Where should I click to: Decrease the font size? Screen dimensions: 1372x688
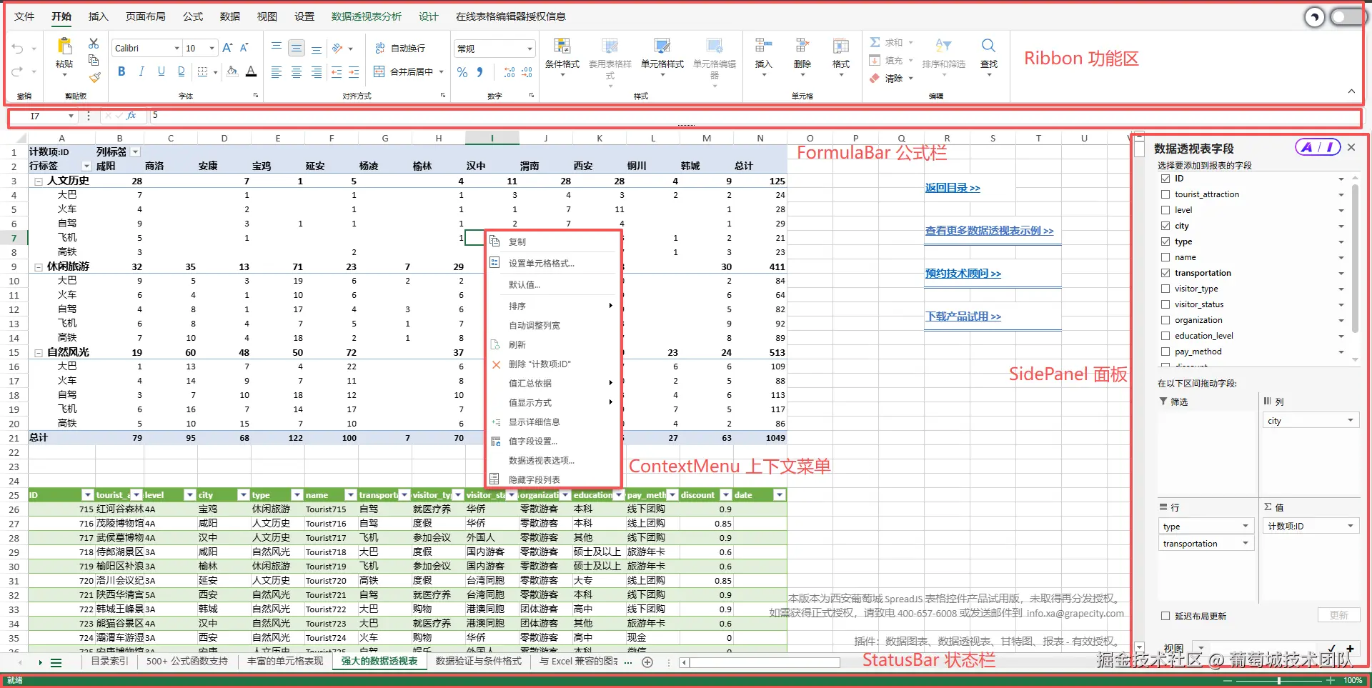click(x=244, y=48)
